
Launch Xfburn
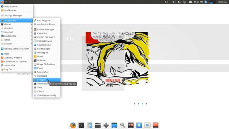click(x=47, y=91)
